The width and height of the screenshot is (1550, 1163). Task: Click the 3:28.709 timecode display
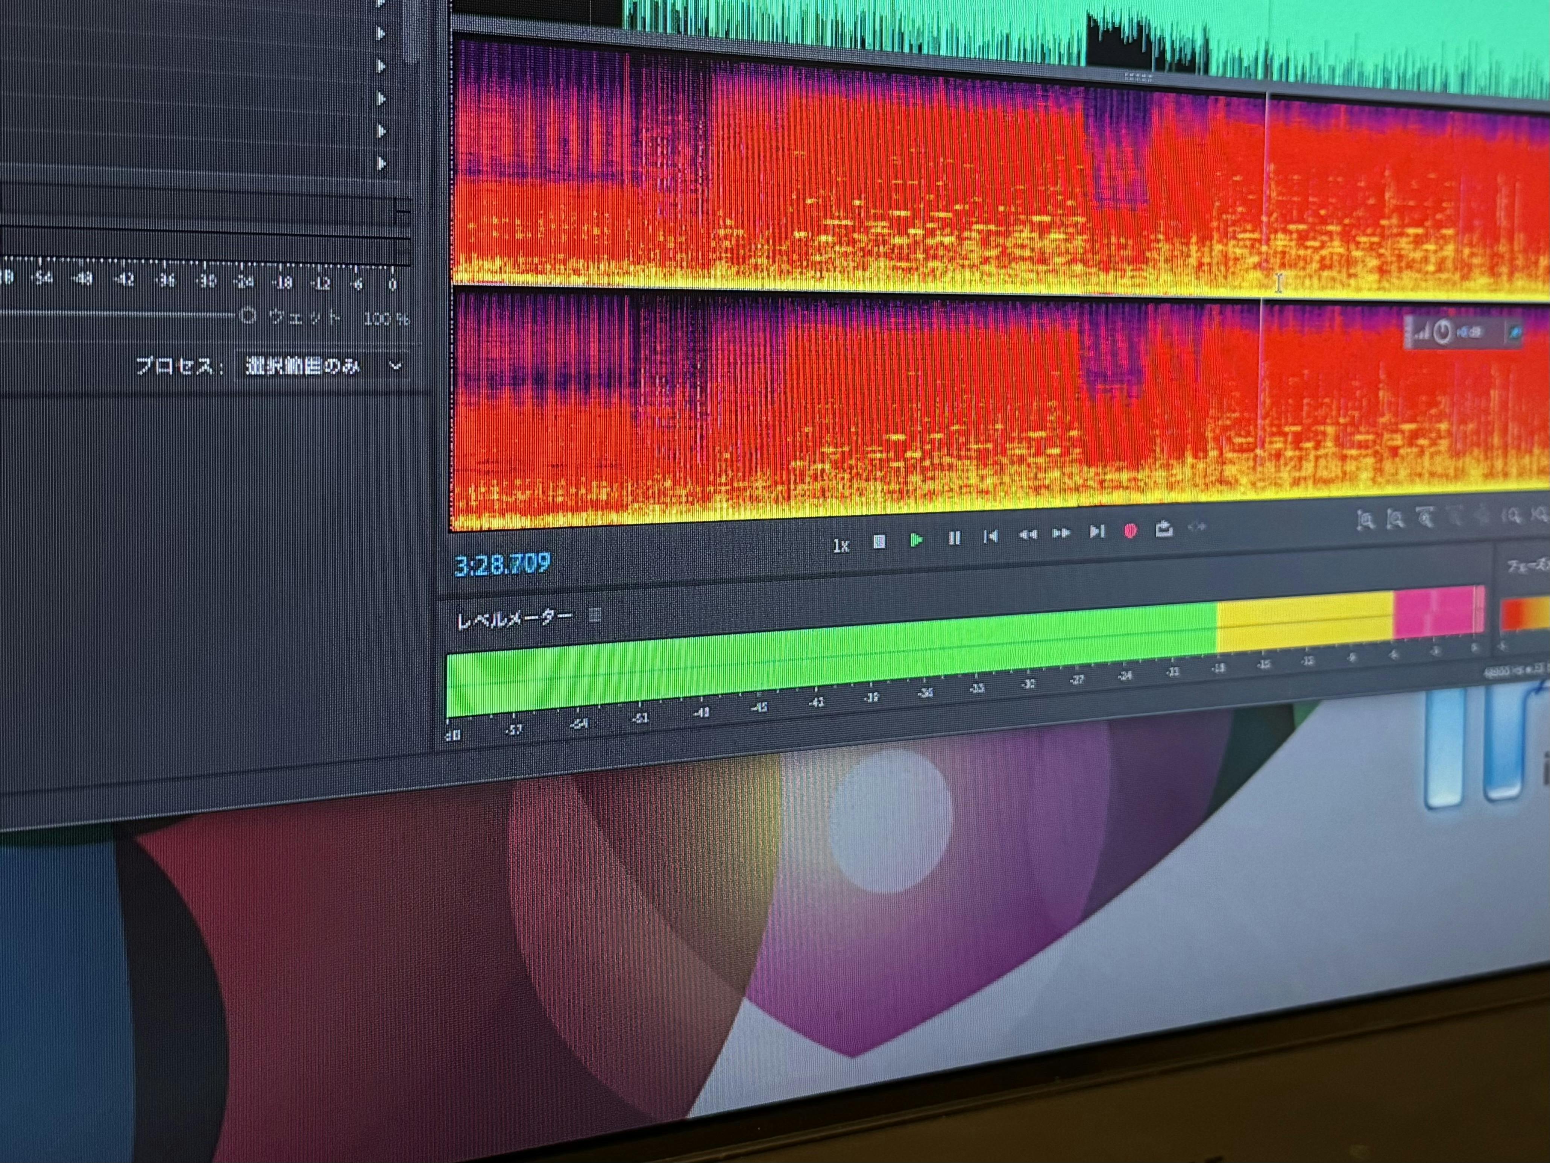tap(502, 564)
